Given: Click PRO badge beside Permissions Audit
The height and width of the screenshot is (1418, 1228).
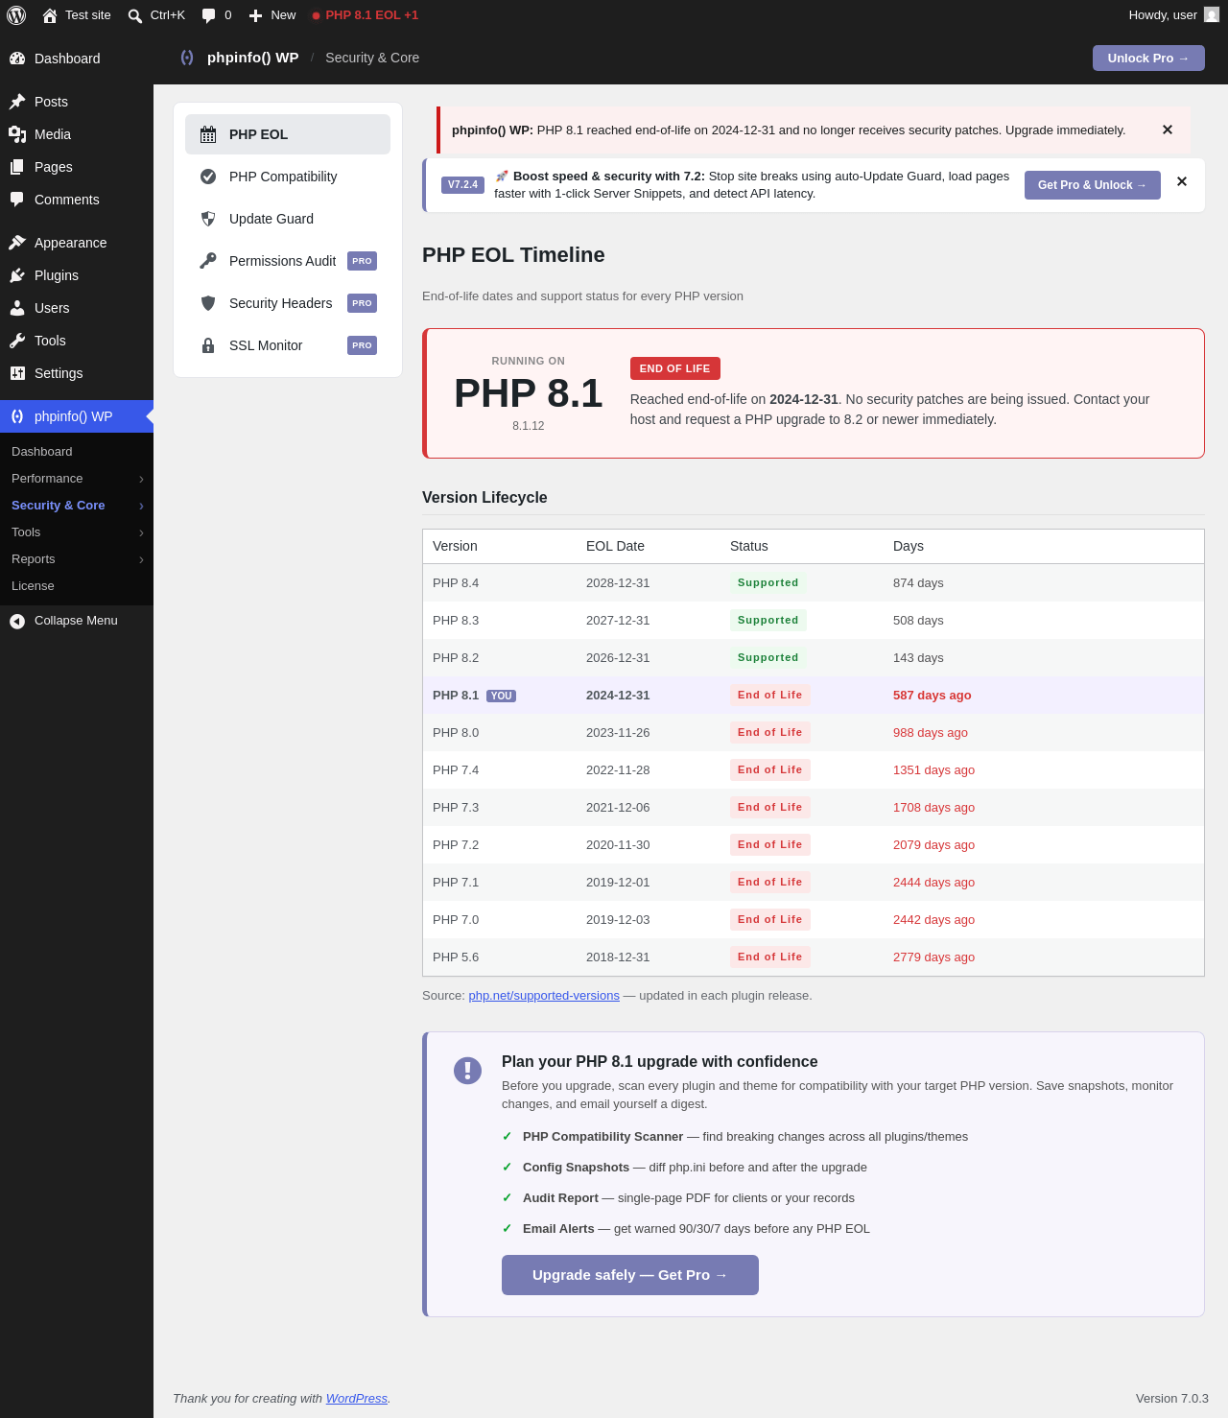Looking at the screenshot, I should pyautogui.click(x=362, y=261).
